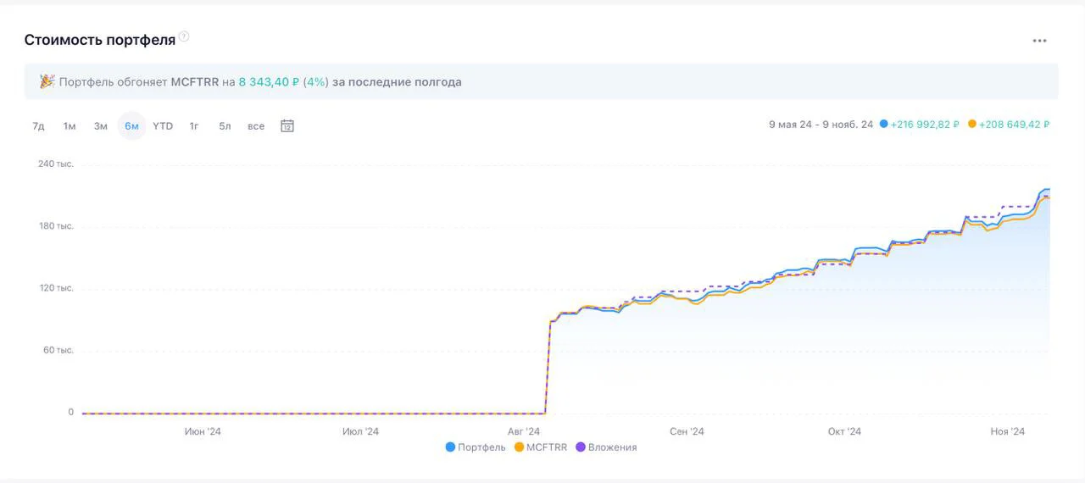The width and height of the screenshot is (1085, 483).
Task: Click the help question mark beside Стоимость портфеля
Action: coord(184,36)
